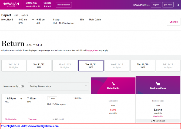The width and height of the screenshot is (181, 129).
Task: Click the Main Cabin column header
Action: click(113, 86)
